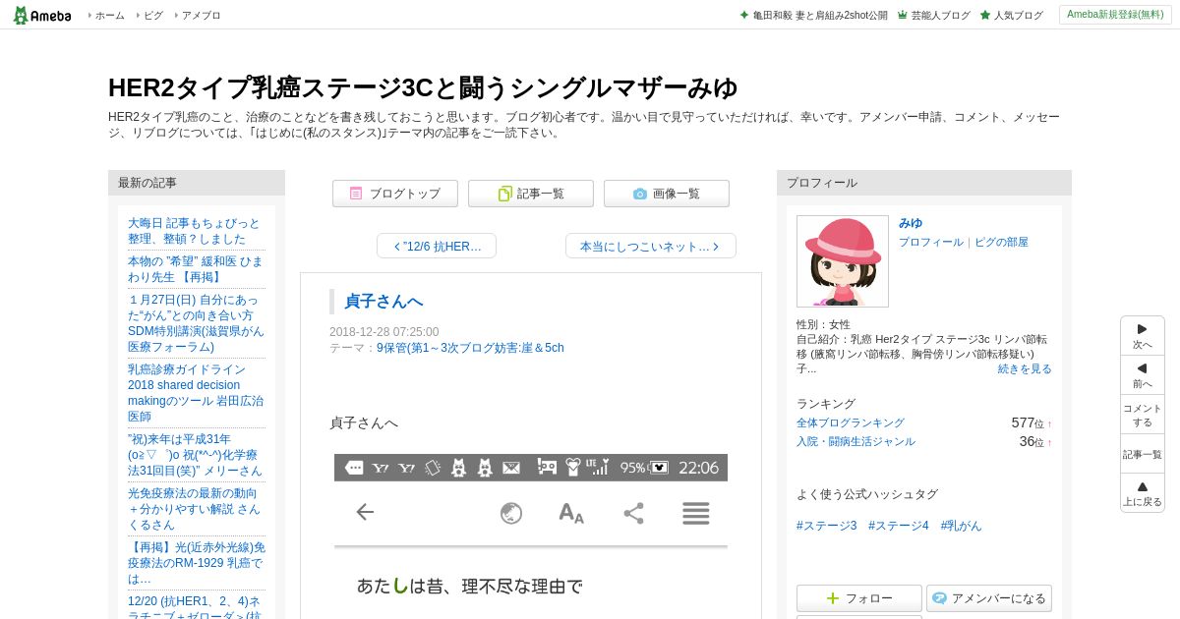1180x619 pixels.
Task: Click the ranking value 577位
Action: (x=1028, y=422)
